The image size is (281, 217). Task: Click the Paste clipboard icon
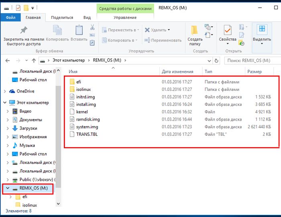(x=79, y=31)
